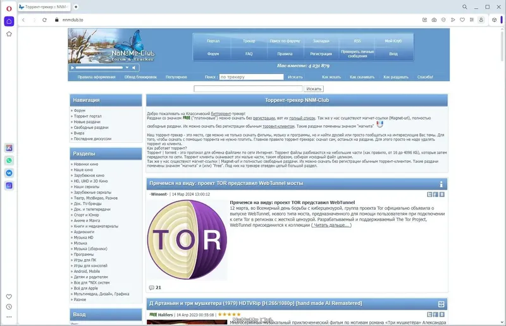Open the extensions cube icon
Image resolution: width=506 pixels, height=326 pixels.
[494, 20]
